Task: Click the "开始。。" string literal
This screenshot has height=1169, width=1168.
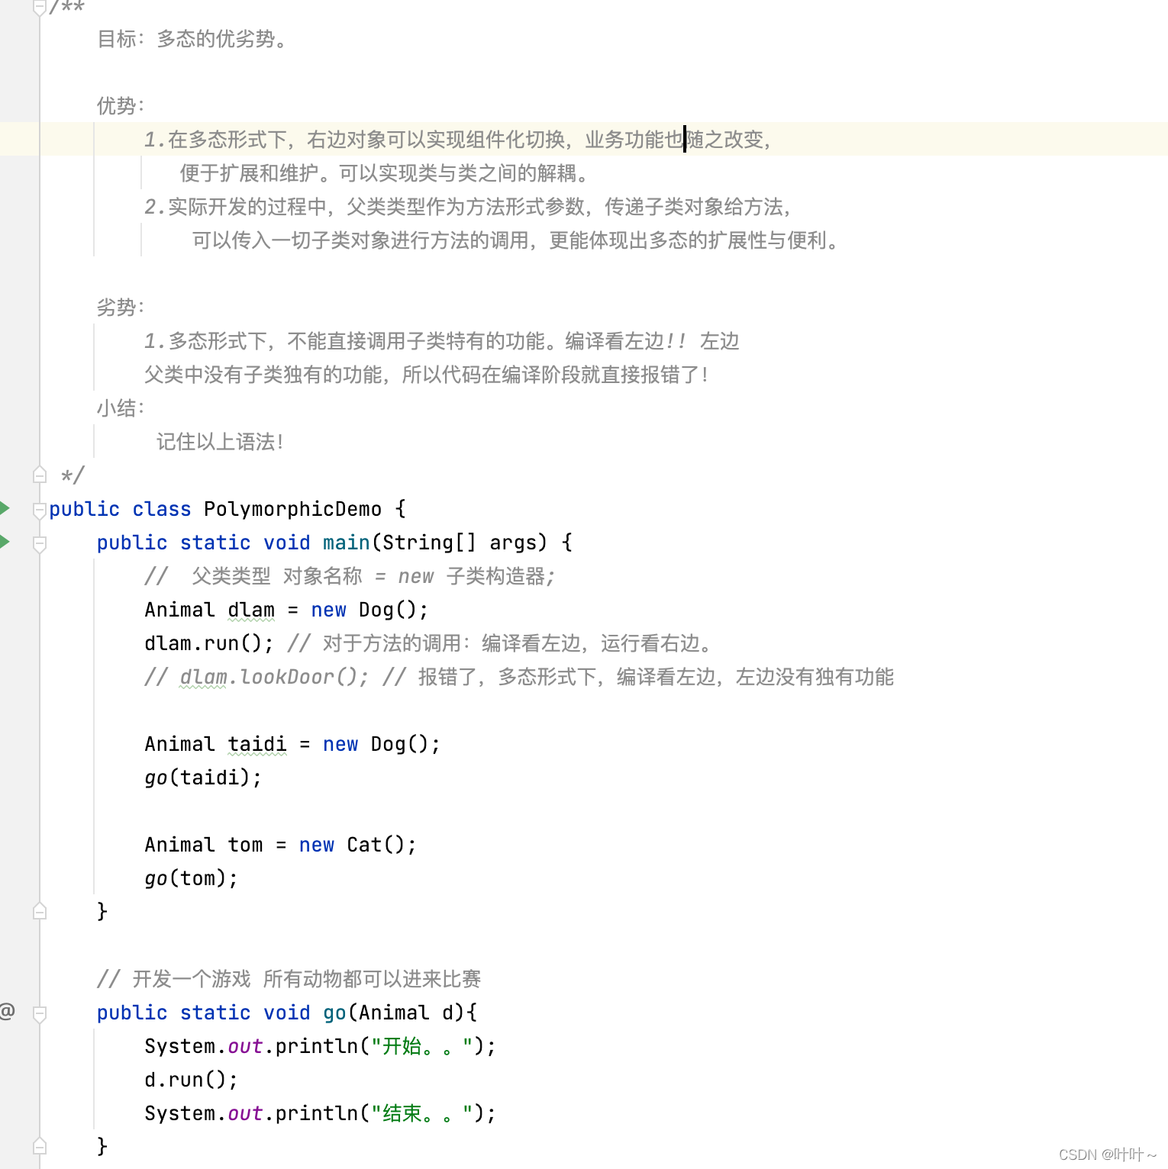Action: tap(421, 1046)
